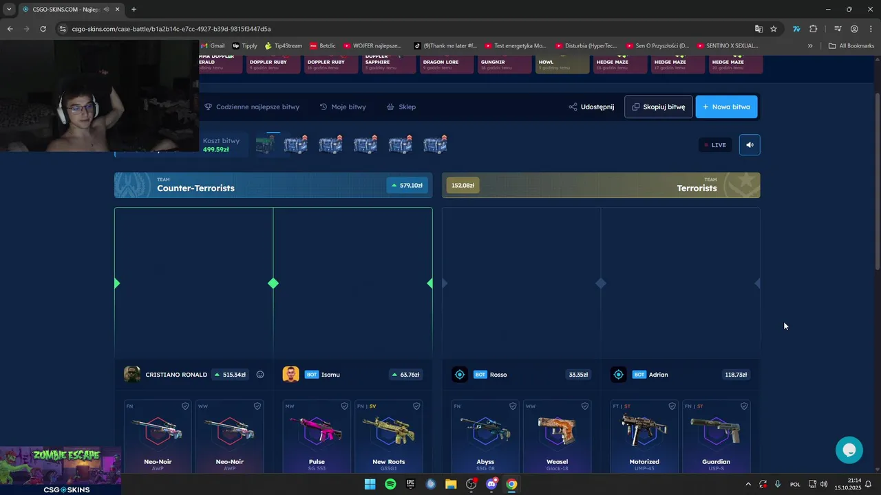Click the shield icon on the Motorized UMP-45 card
Viewport: 881px width, 495px height.
(672, 406)
